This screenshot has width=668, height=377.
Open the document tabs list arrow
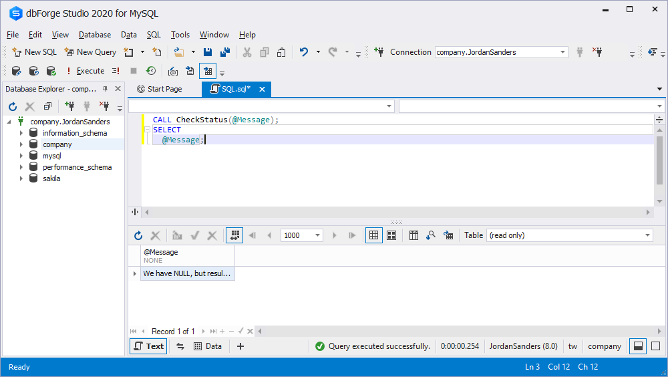[x=659, y=89]
